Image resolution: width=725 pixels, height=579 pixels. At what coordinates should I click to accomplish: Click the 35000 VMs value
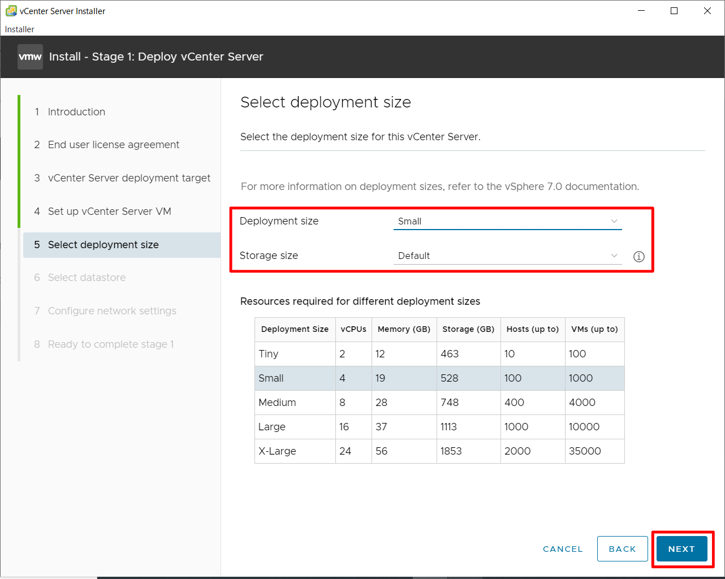pos(585,451)
